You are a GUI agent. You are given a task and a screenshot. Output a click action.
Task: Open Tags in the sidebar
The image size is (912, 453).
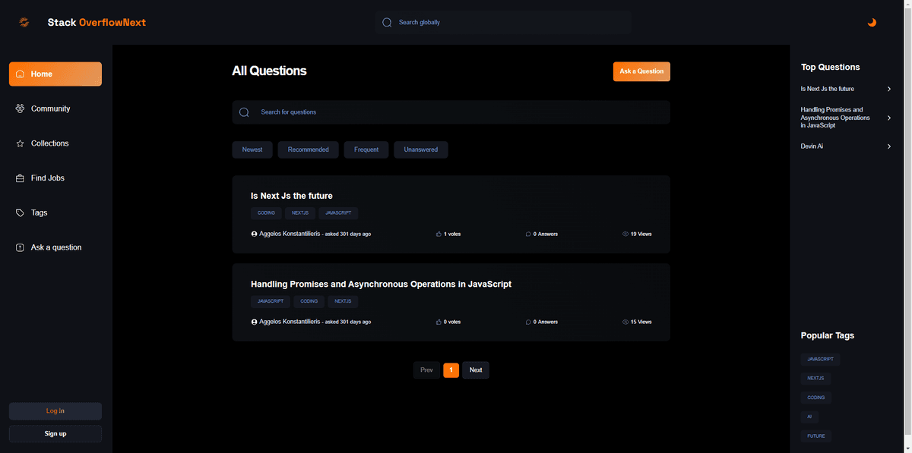55,213
